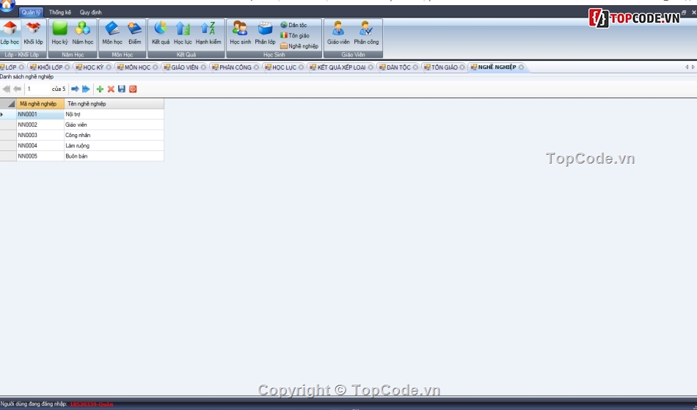Open Phân công in Giáo Viên group
697x410 pixels.
click(366, 33)
